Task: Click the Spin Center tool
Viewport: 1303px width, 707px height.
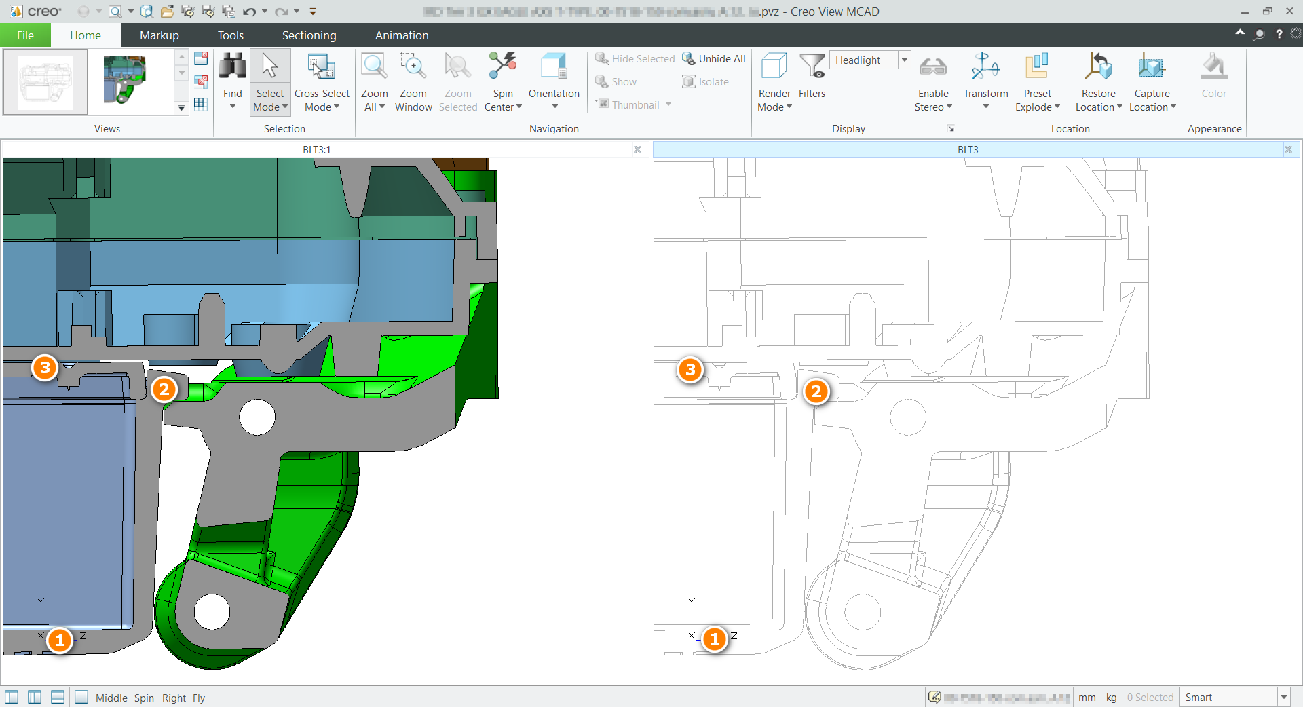Action: [503, 81]
